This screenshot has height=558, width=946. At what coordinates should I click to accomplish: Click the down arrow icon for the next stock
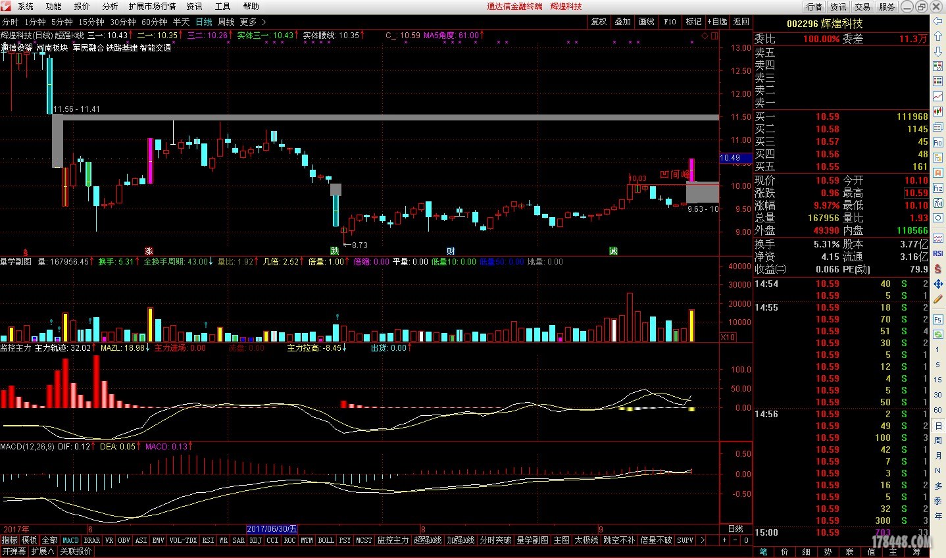[x=938, y=51]
